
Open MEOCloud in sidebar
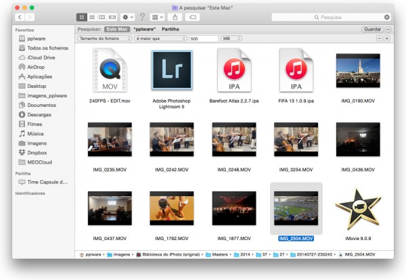(x=35, y=162)
